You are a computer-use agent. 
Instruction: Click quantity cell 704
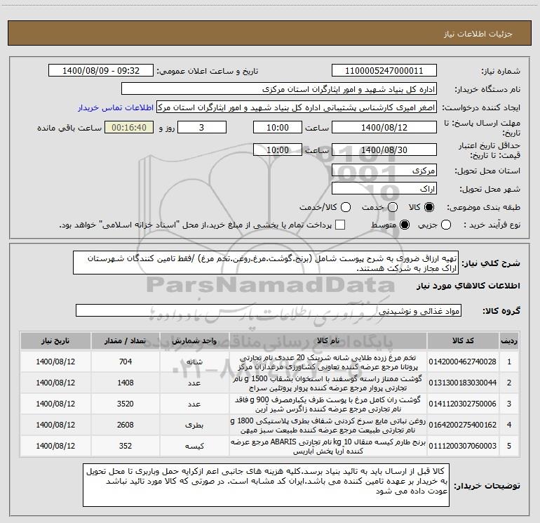126,362
